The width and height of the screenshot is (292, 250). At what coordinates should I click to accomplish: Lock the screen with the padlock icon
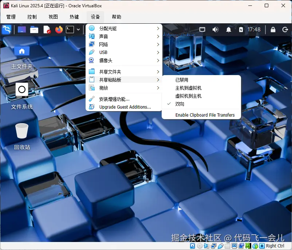pos(273,30)
